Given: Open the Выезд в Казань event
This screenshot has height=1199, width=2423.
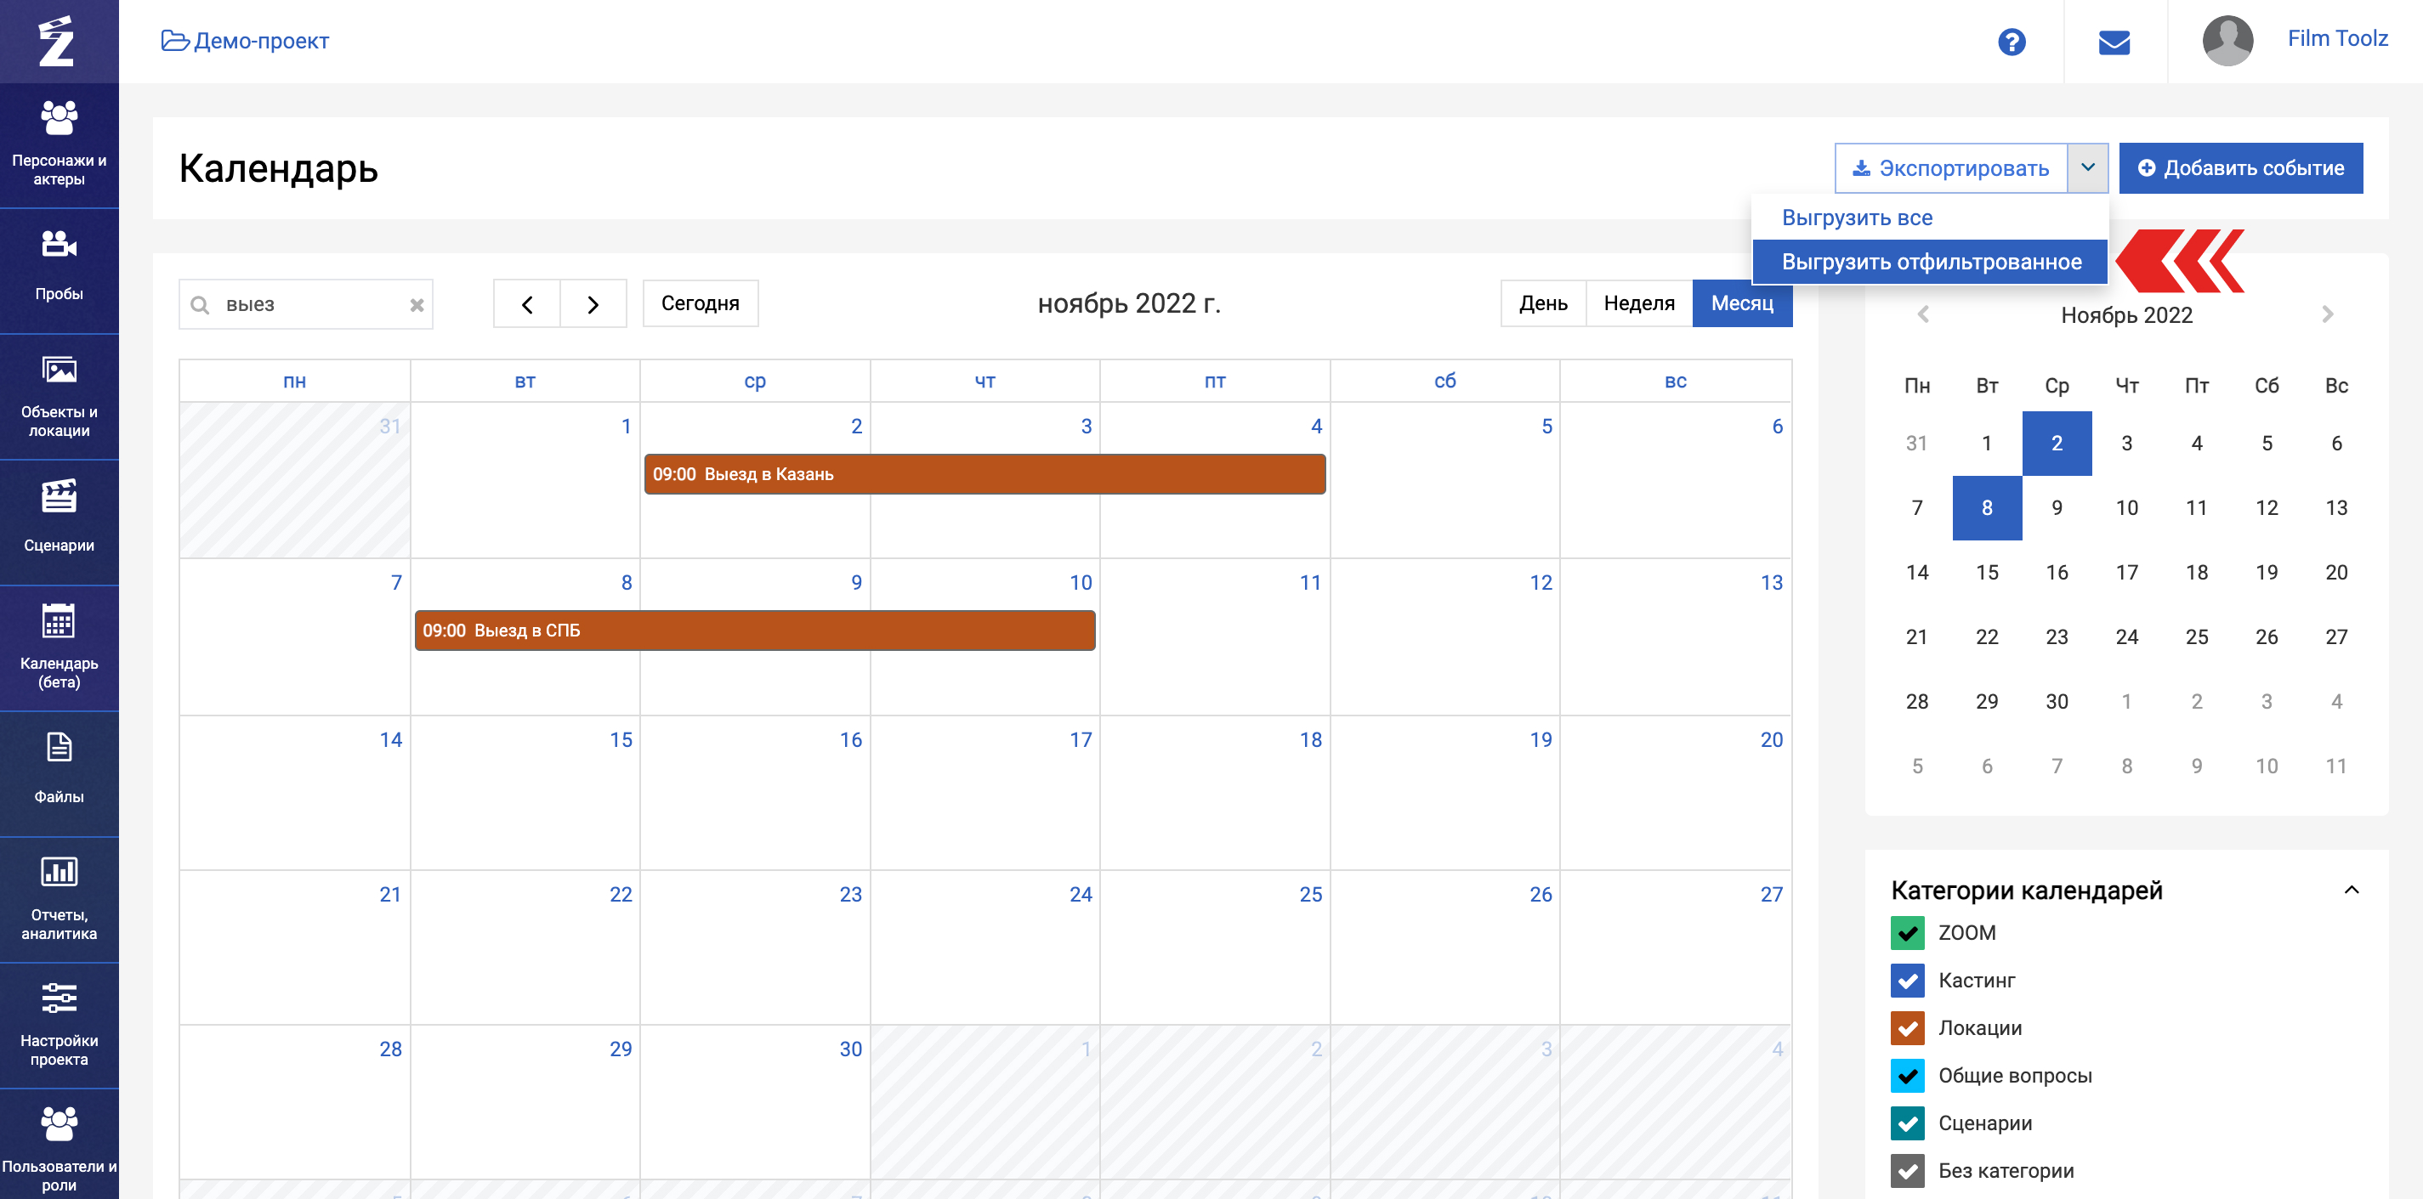Looking at the screenshot, I should 985,474.
